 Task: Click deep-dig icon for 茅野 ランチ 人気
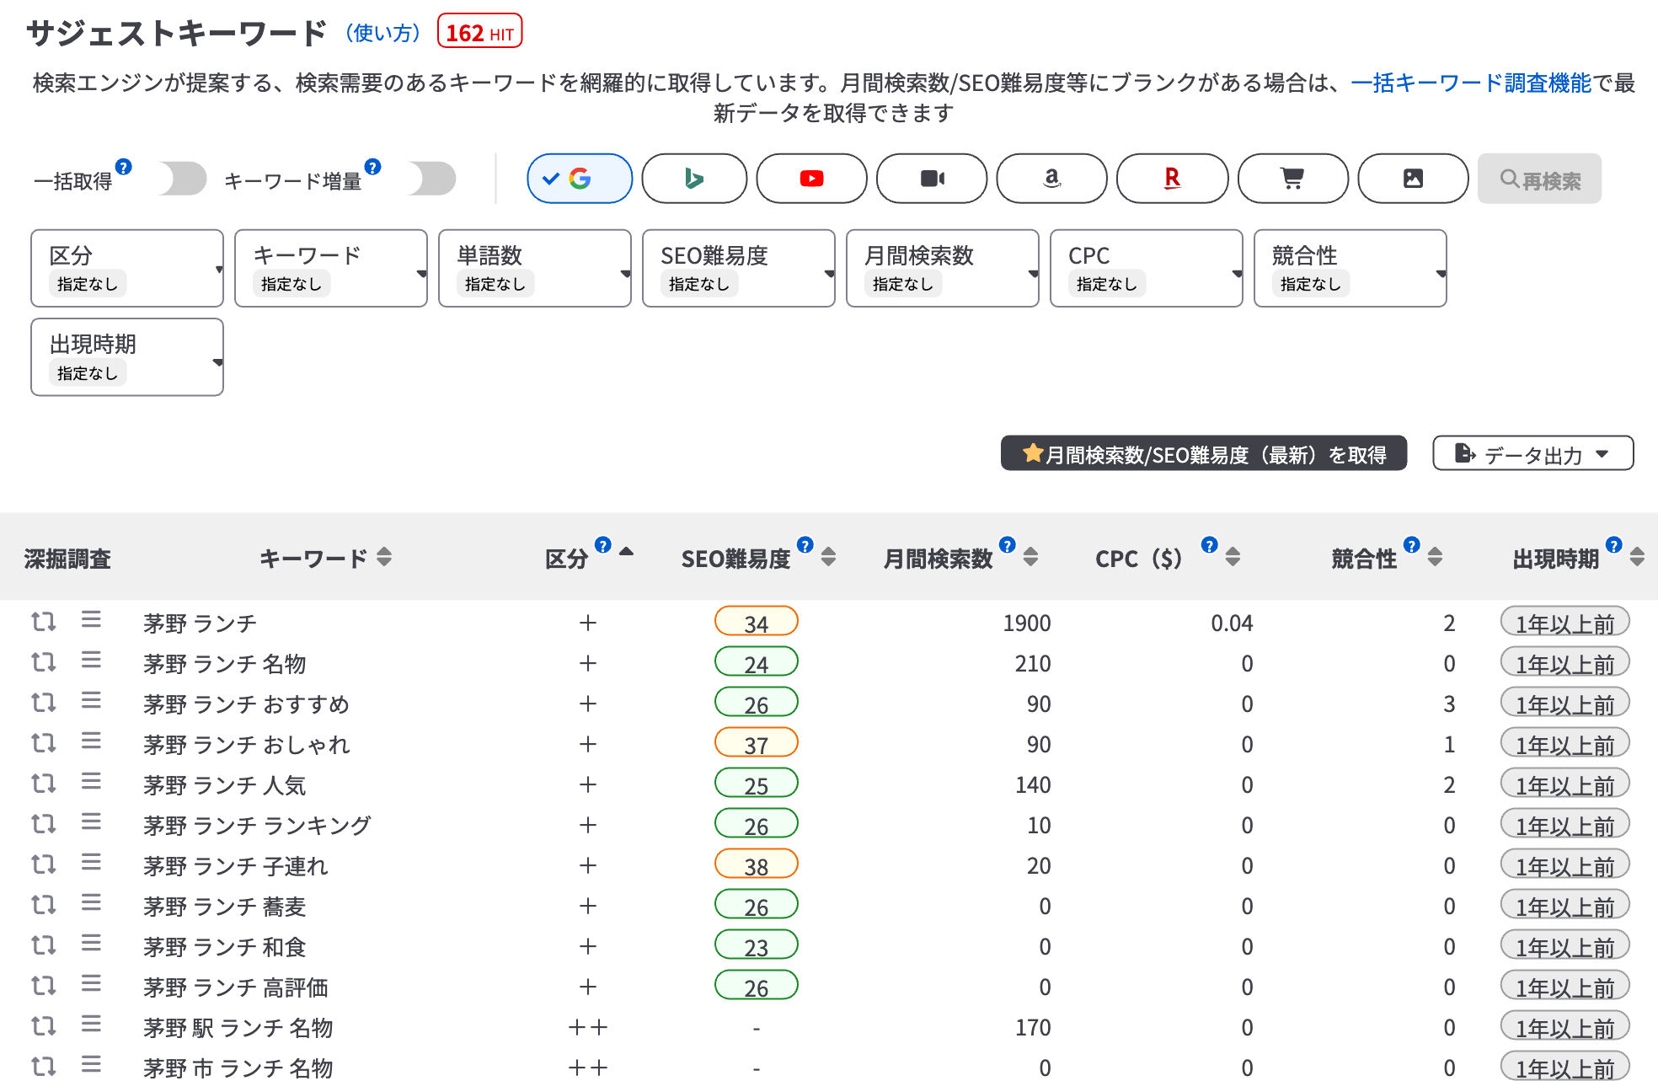(43, 784)
